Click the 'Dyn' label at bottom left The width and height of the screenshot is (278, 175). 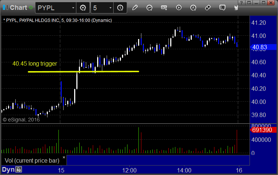click(x=8, y=170)
